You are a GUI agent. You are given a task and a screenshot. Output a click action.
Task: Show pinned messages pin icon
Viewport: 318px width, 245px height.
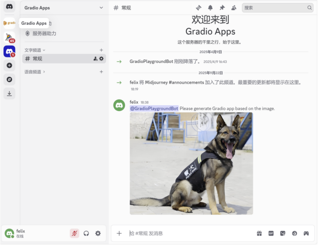(222, 8)
